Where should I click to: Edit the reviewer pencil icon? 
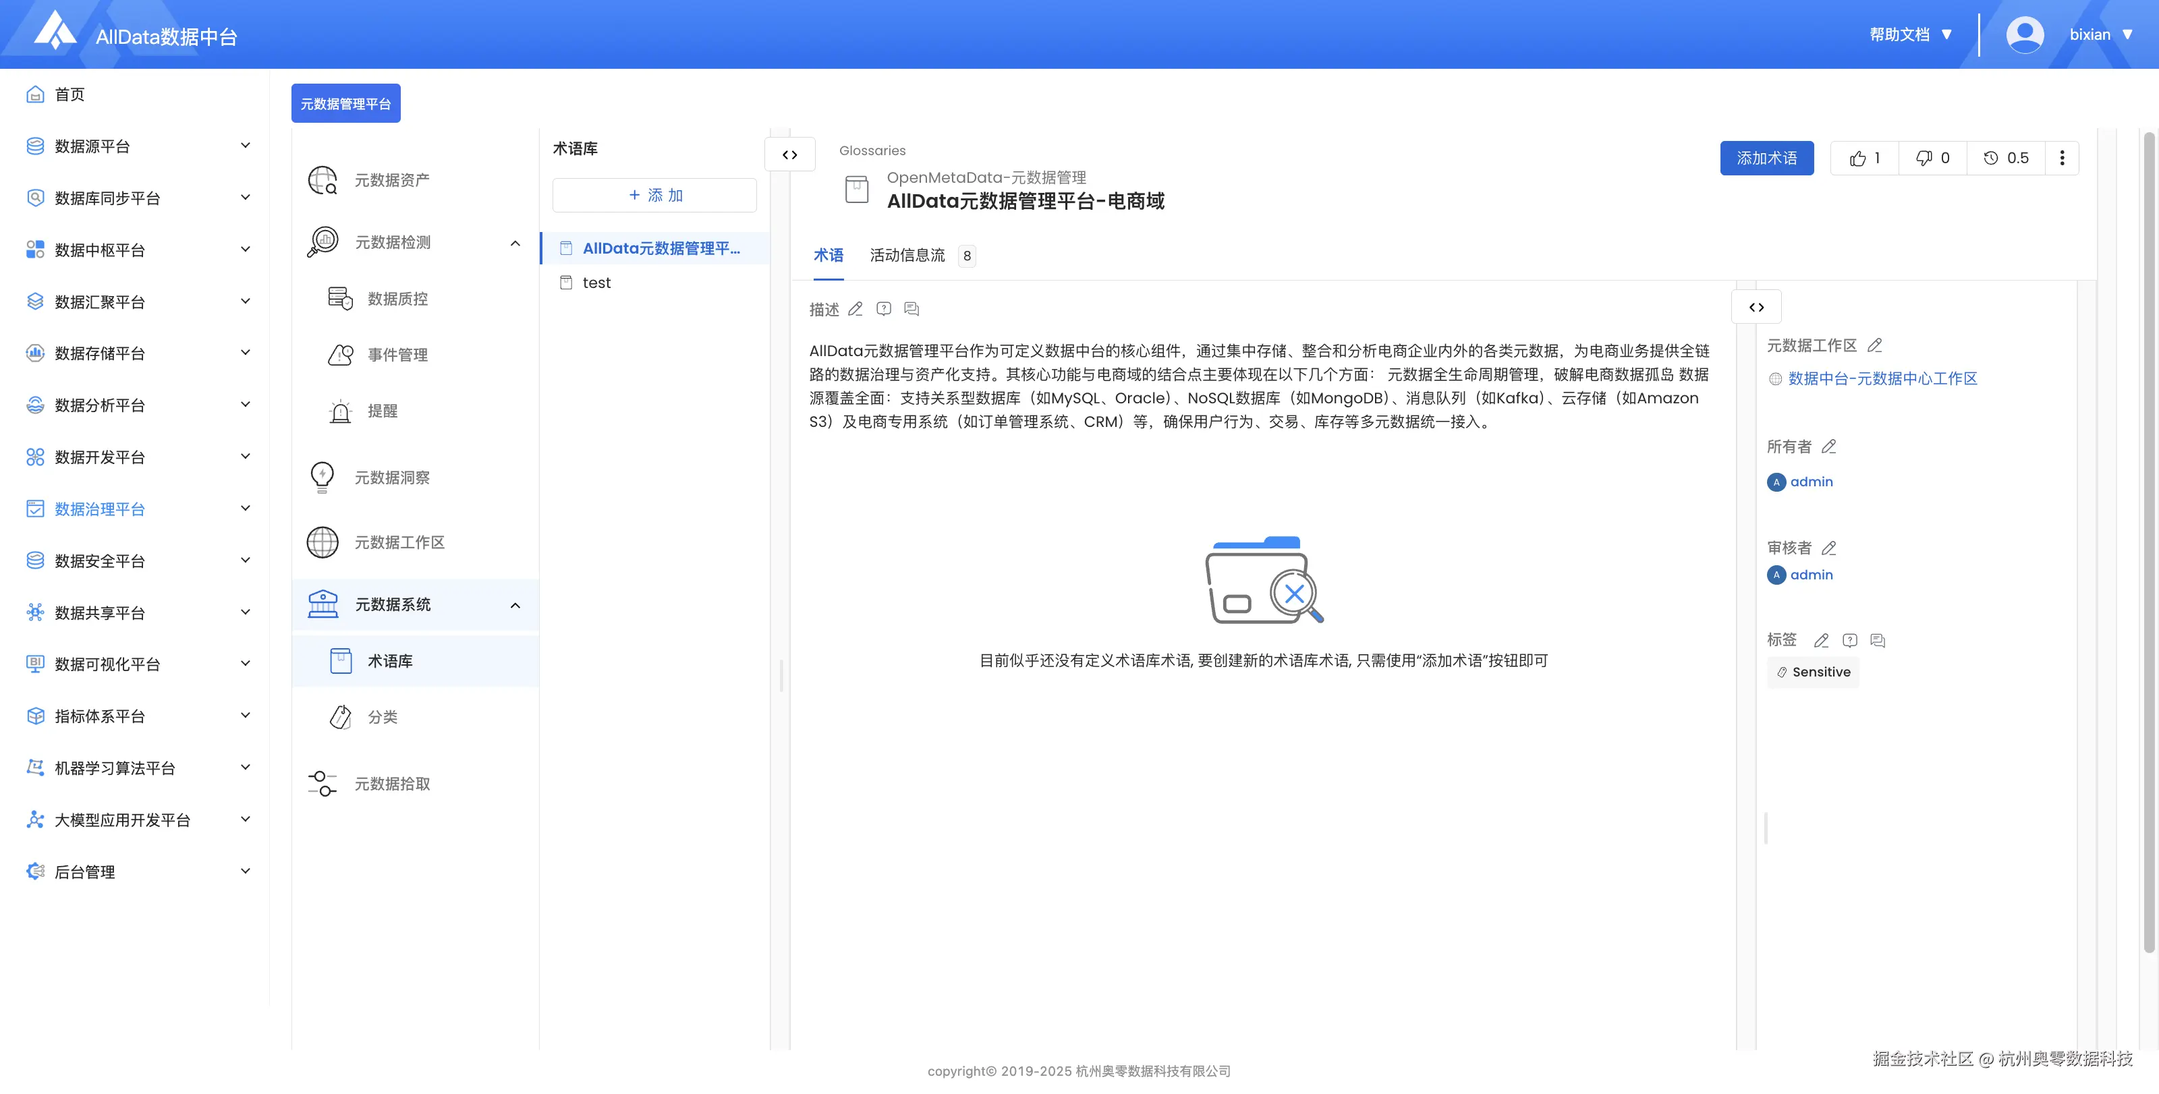coord(1829,548)
